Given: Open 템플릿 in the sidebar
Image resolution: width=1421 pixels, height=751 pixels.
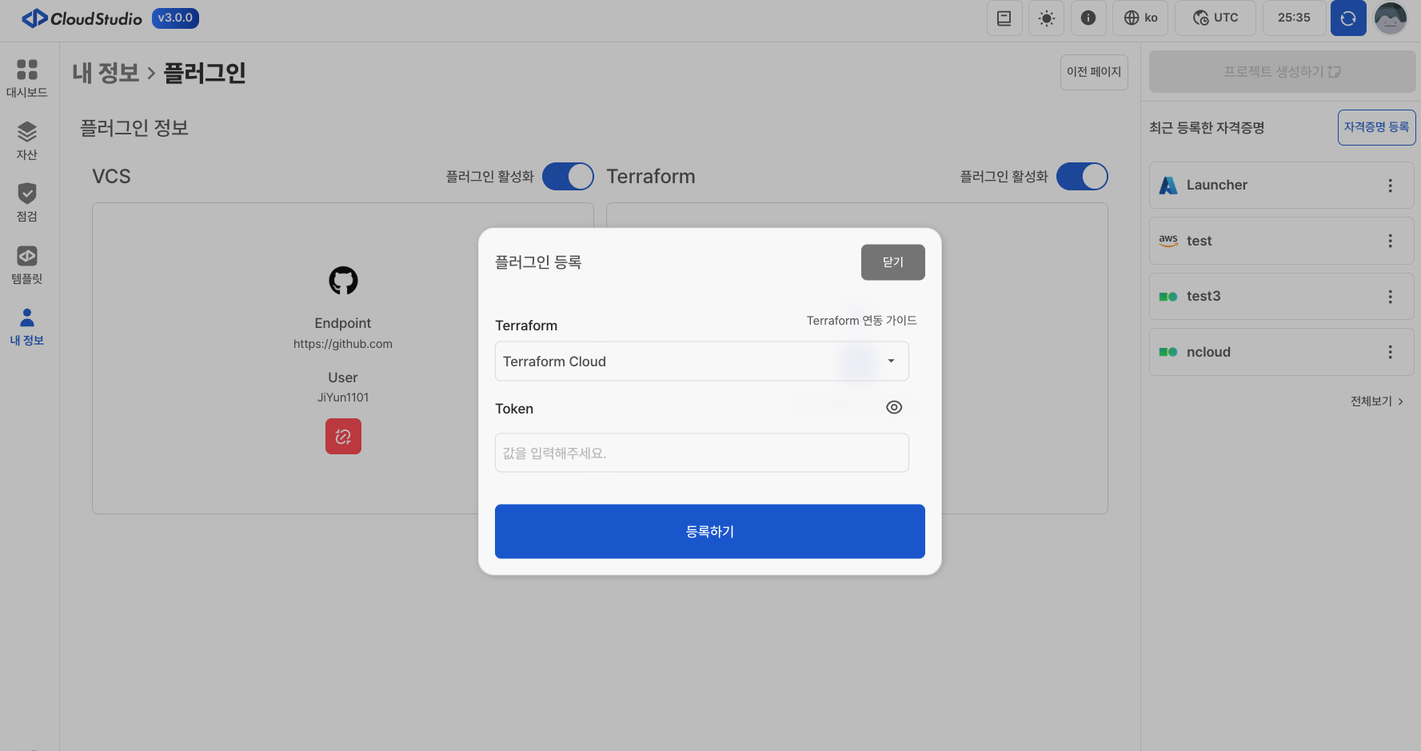Looking at the screenshot, I should 27,265.
